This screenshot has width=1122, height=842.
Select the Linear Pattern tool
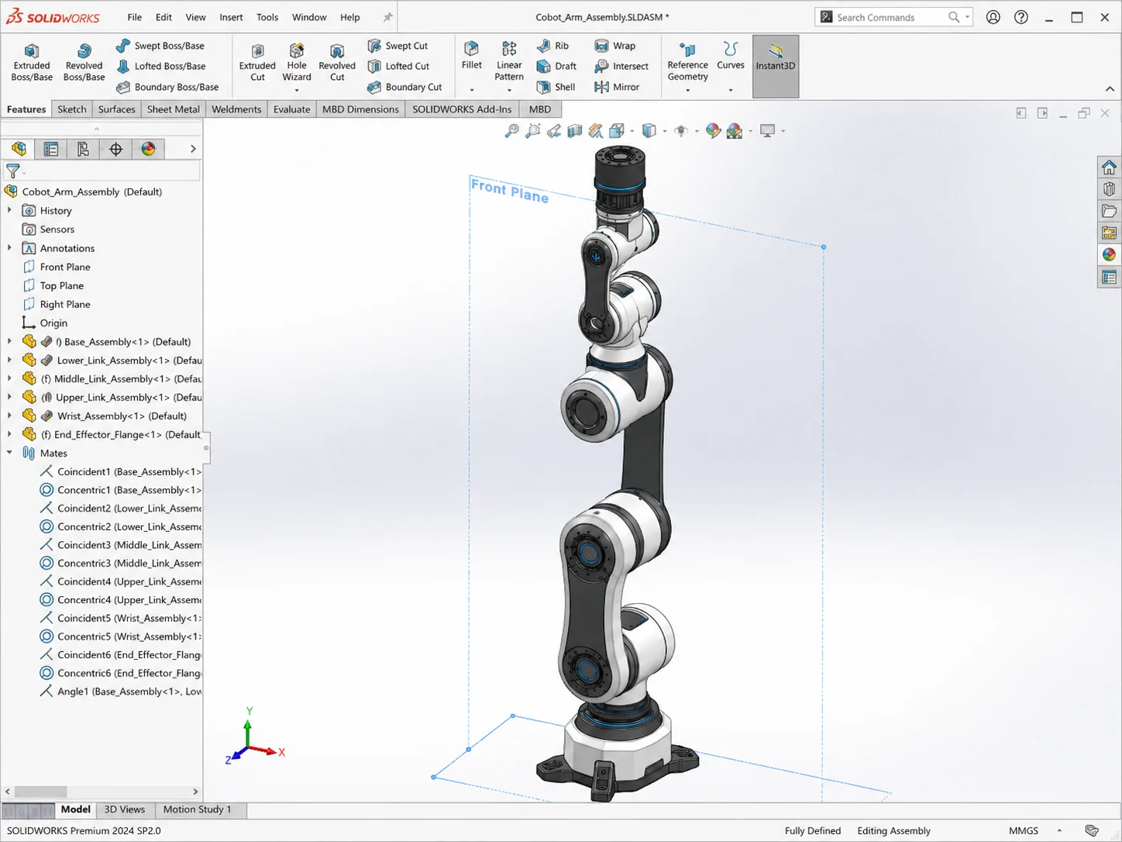click(x=509, y=60)
